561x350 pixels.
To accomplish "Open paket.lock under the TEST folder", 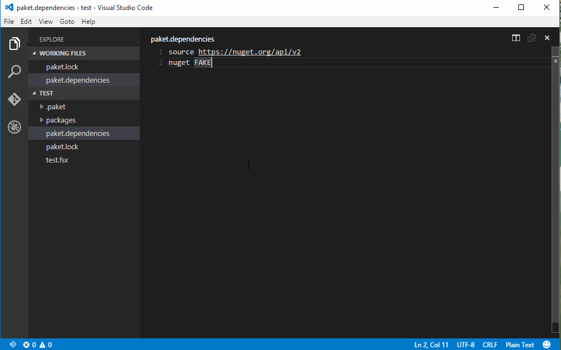I will (84, 147).
